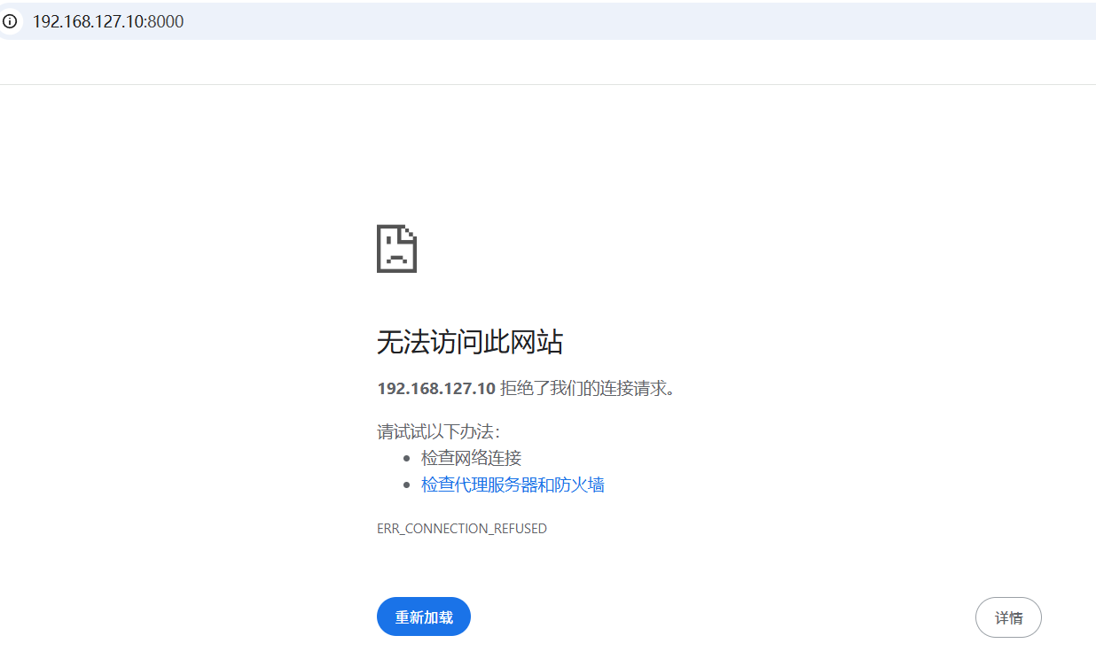Click the address bar URL 192.168.127.10:8000
The image size is (1096, 659).
pyautogui.click(x=108, y=21)
